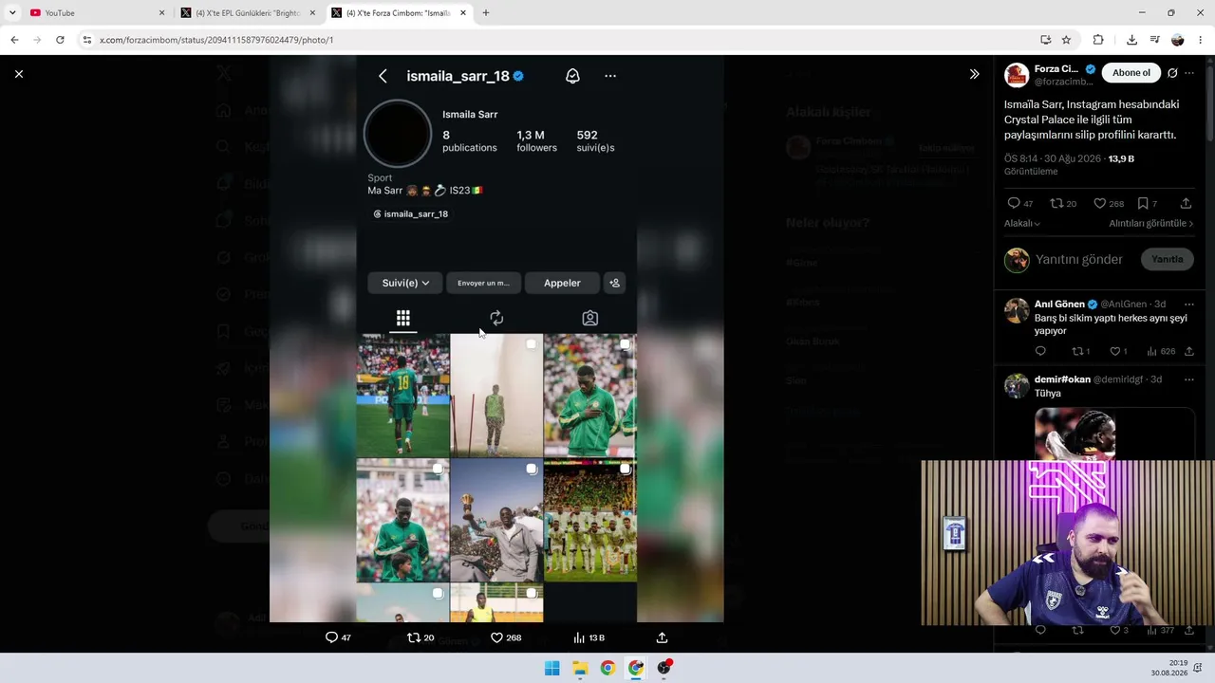This screenshot has height=683, width=1215.
Task: Focus the Yanıtını gönder reply field
Action: point(1079,259)
